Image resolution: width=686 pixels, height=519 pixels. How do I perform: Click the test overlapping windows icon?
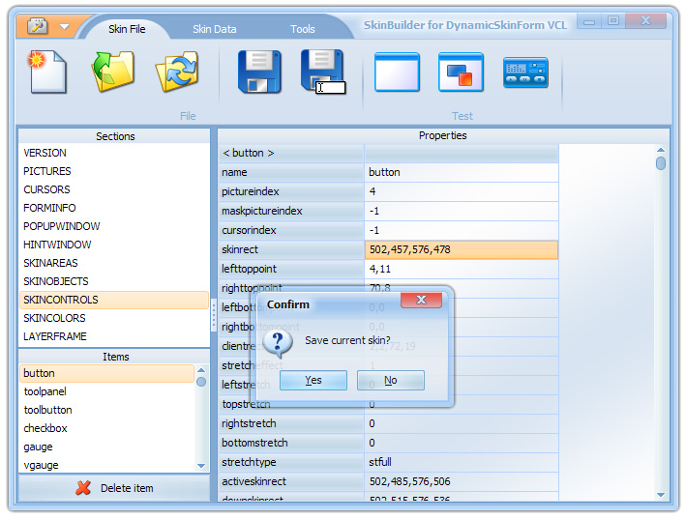[461, 72]
